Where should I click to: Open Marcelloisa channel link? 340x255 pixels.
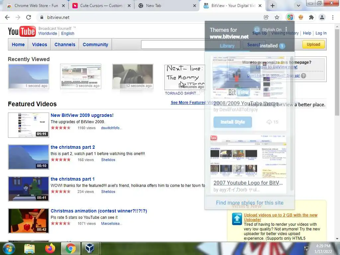coord(112,223)
